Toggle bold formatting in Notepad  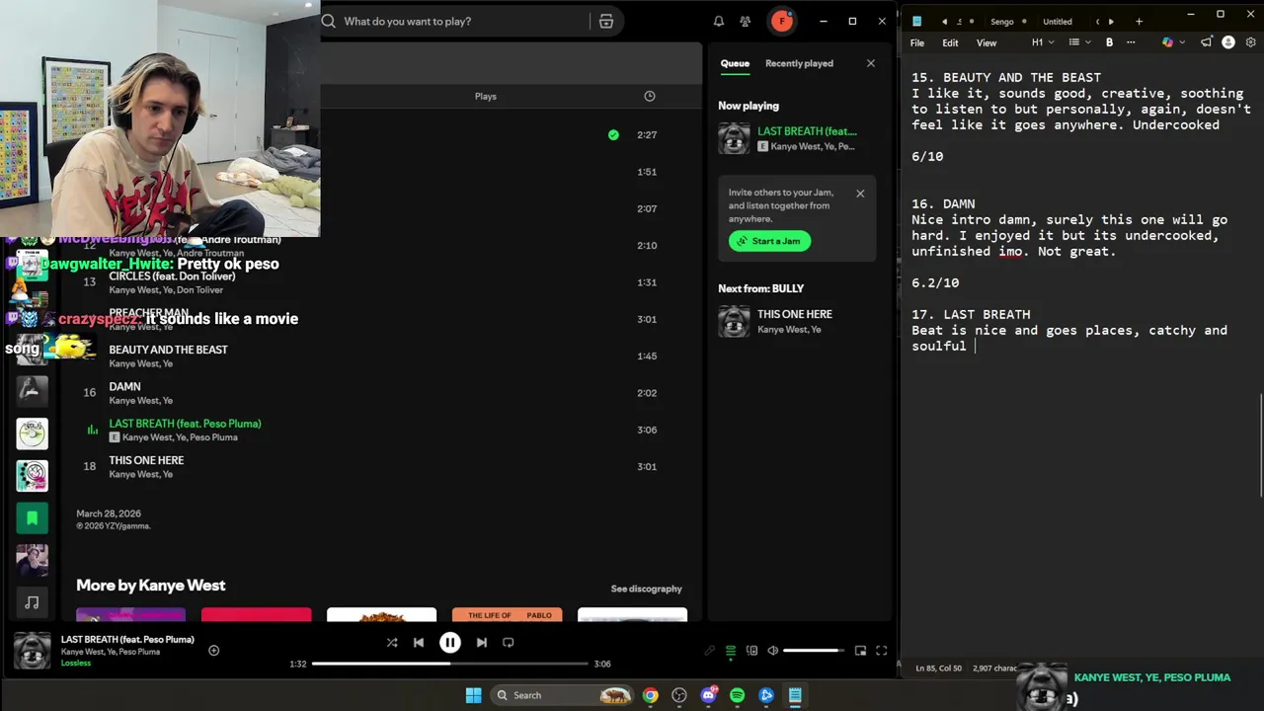click(x=1109, y=42)
